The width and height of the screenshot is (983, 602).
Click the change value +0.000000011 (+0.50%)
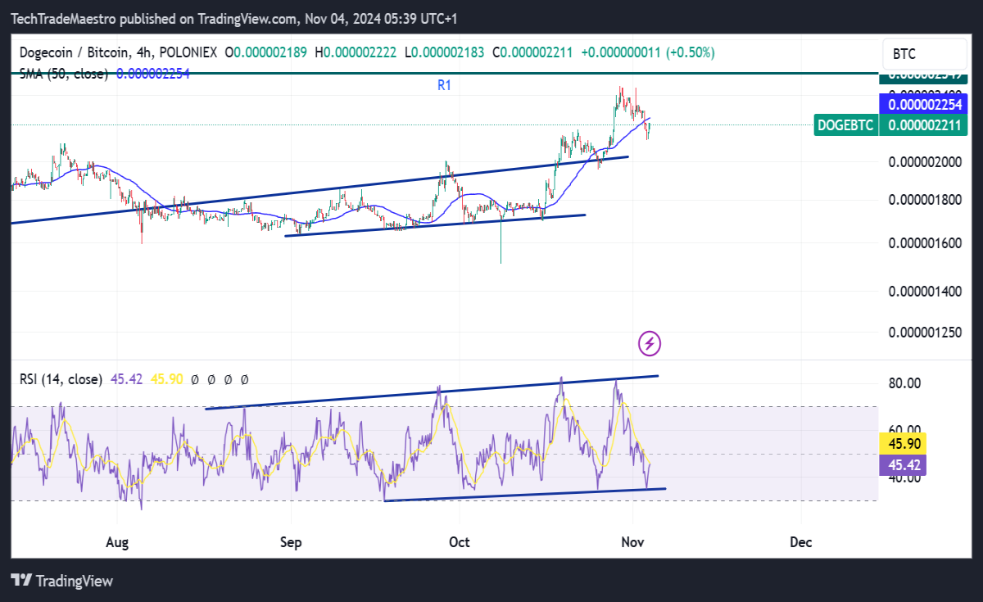[x=647, y=52]
